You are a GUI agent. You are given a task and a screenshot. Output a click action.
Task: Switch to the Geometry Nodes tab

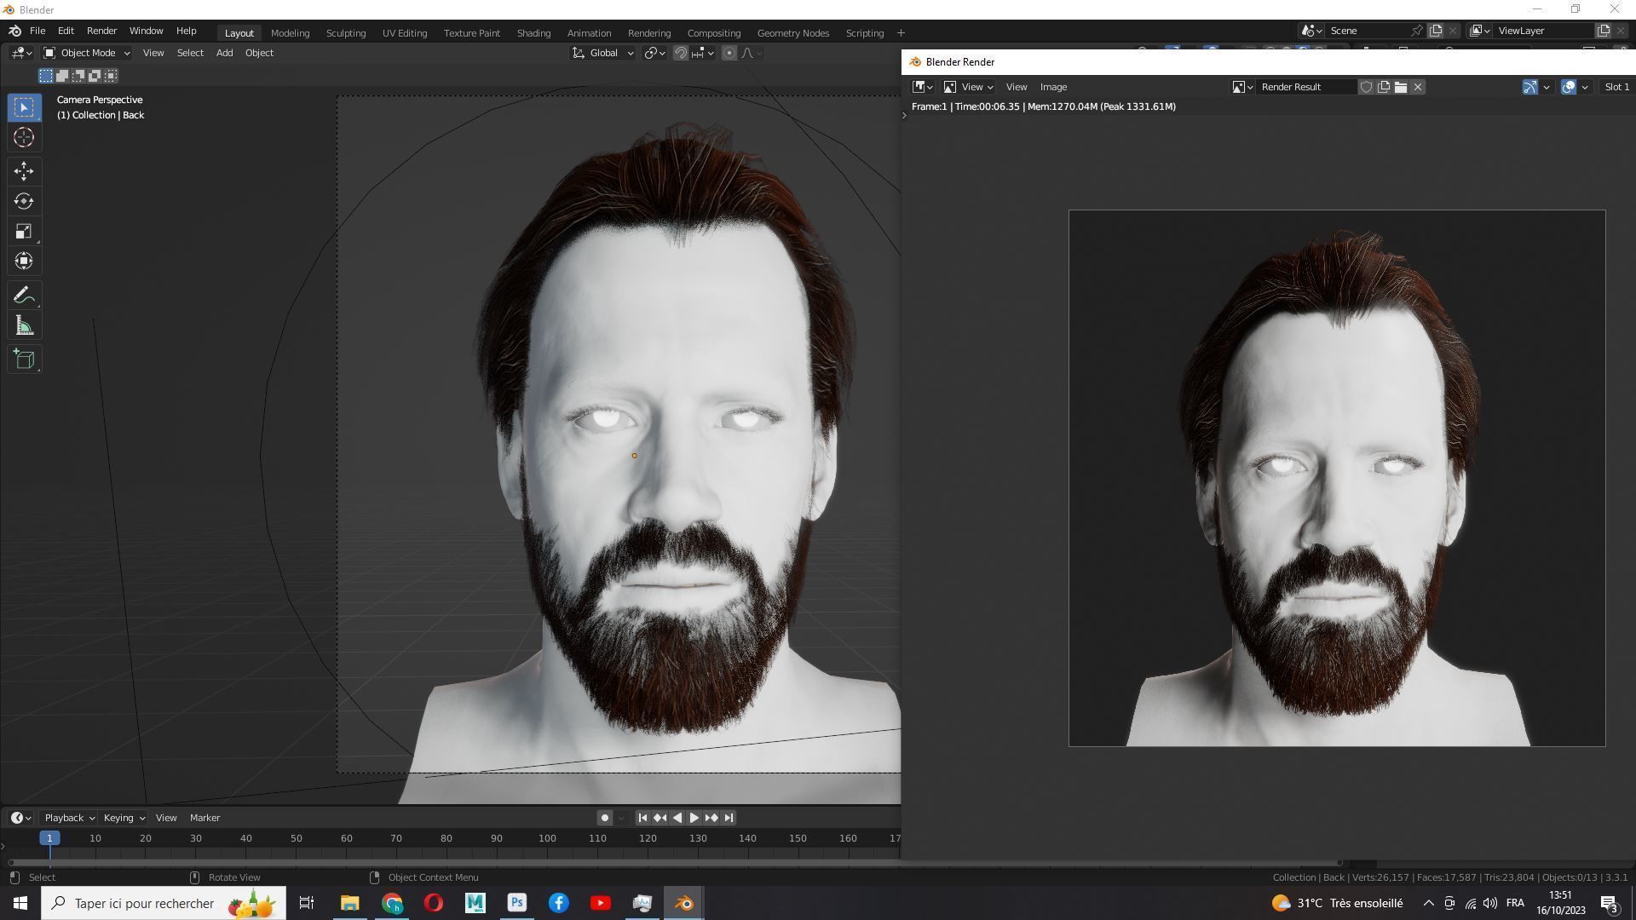coord(792,33)
